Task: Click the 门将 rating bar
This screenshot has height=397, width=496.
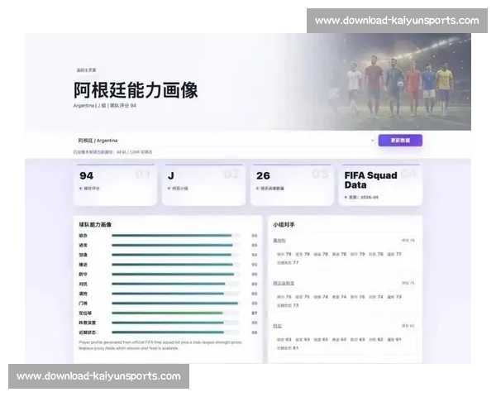Action: click(x=175, y=304)
